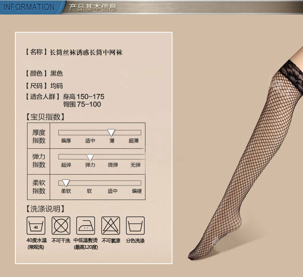Viewport: 303px width, 277px height.
Task: Click the low-temperature iron icon
Action: pyautogui.click(x=86, y=226)
